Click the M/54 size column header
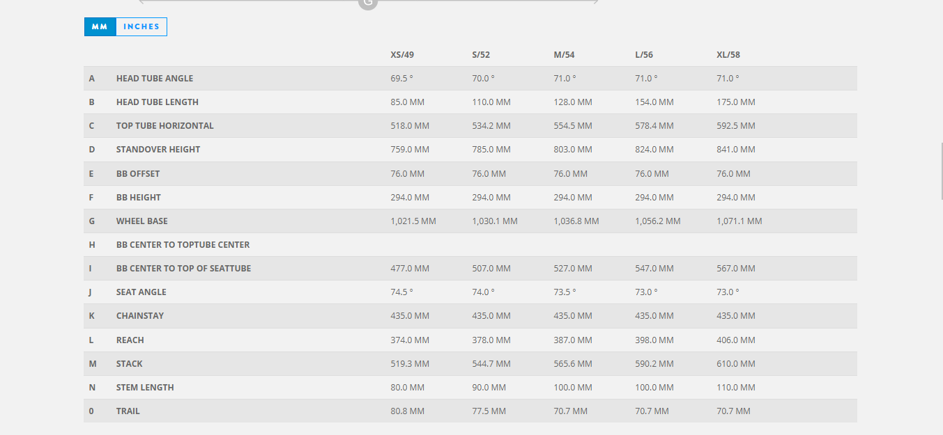The height and width of the screenshot is (435, 943). point(564,55)
